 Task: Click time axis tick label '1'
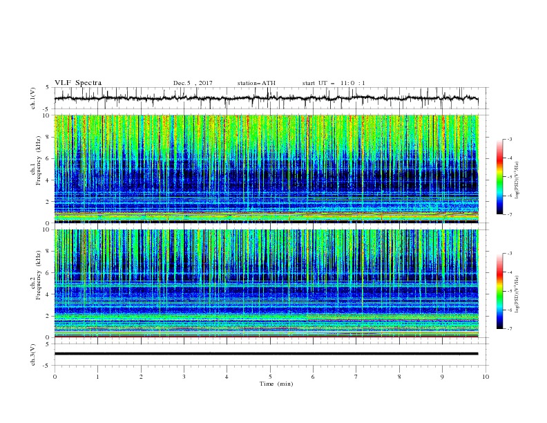click(x=97, y=377)
